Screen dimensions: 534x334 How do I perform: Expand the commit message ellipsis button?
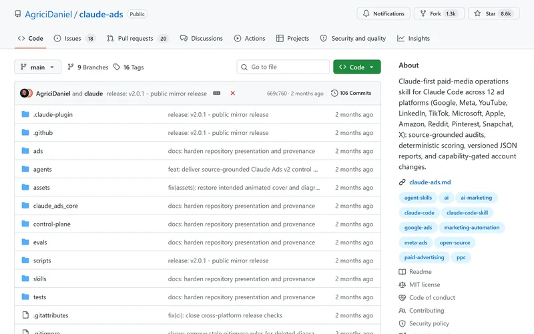coord(216,93)
